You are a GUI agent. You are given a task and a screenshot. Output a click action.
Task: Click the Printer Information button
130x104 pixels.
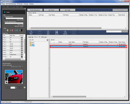[x=35, y=10]
